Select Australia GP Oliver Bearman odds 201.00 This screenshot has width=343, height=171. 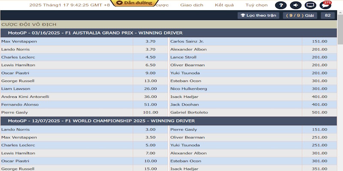point(319,65)
